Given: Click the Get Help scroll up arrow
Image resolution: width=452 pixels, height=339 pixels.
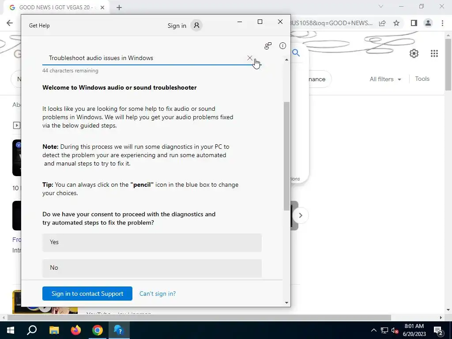Looking at the screenshot, I should [x=286, y=60].
